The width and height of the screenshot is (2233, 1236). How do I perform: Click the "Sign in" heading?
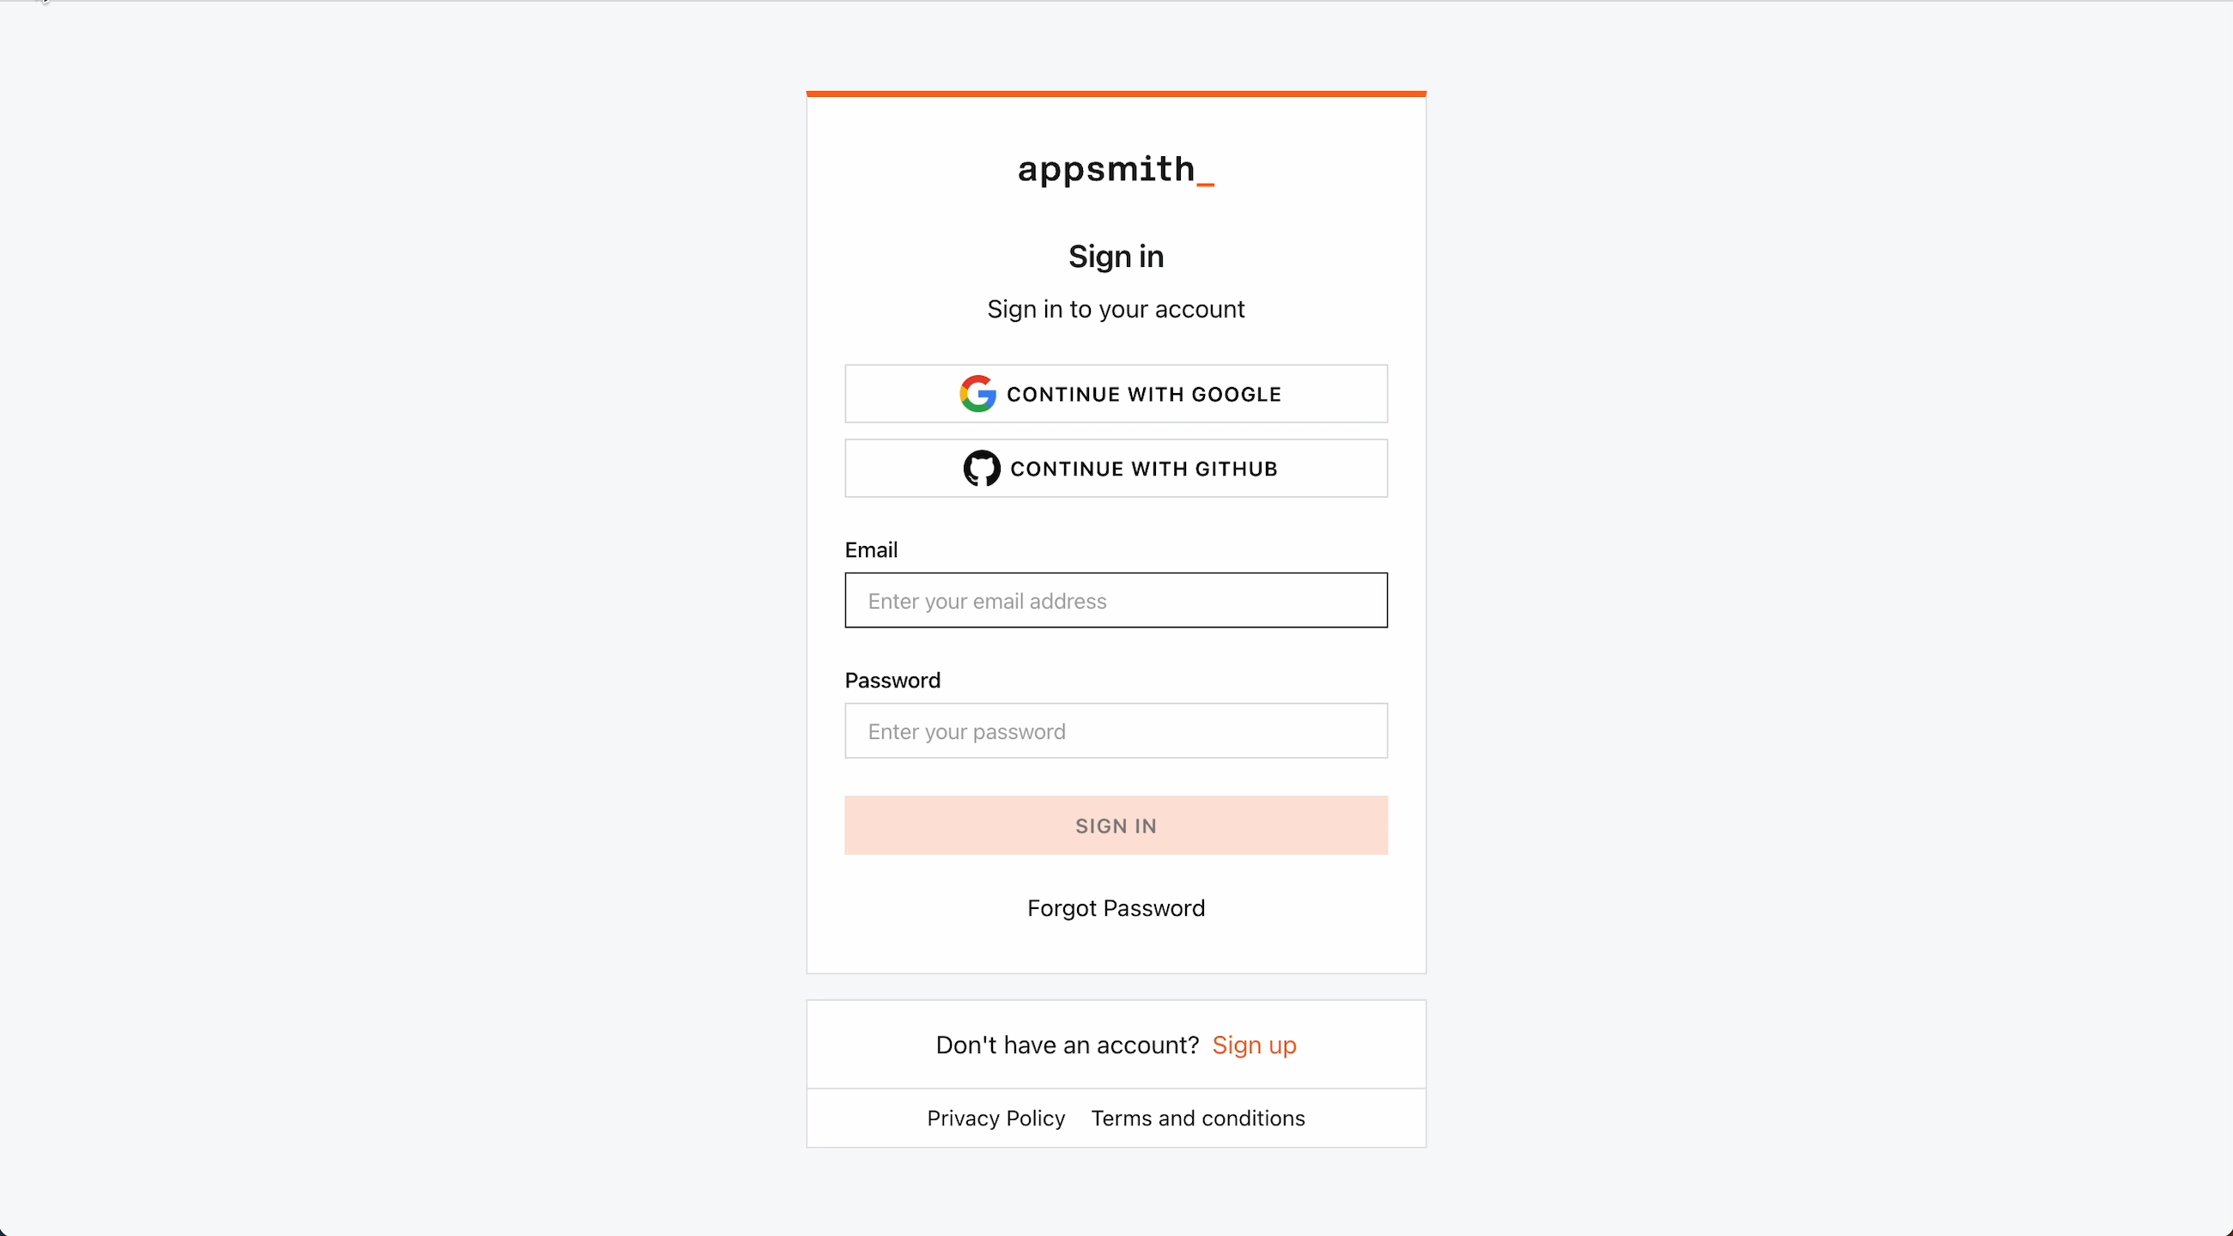pos(1116,257)
